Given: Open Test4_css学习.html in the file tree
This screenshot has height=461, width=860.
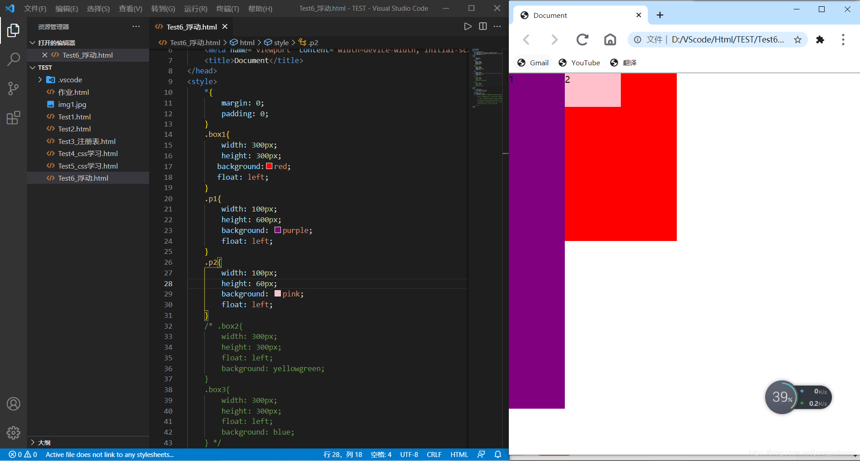Looking at the screenshot, I should point(88,153).
